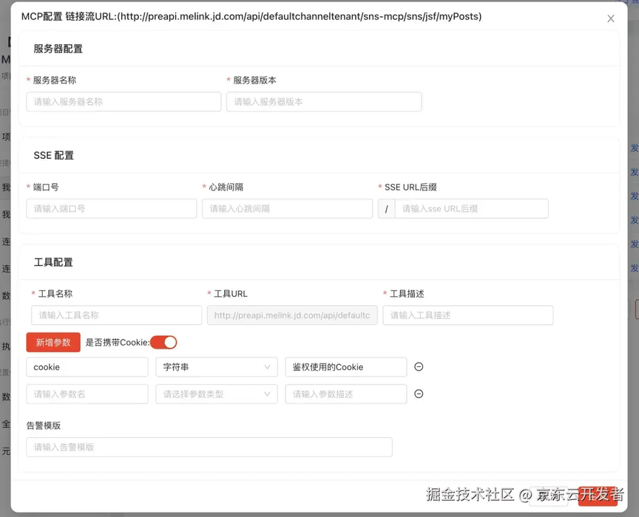Click the 服务器配置 section heading
Screen dimensions: 639x517
(58, 49)
